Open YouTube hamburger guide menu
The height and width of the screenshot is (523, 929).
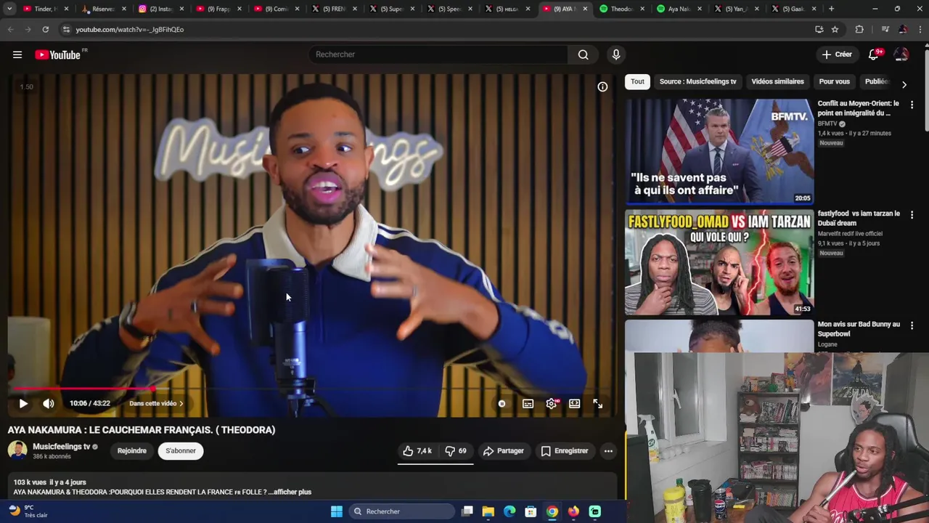[x=17, y=54]
